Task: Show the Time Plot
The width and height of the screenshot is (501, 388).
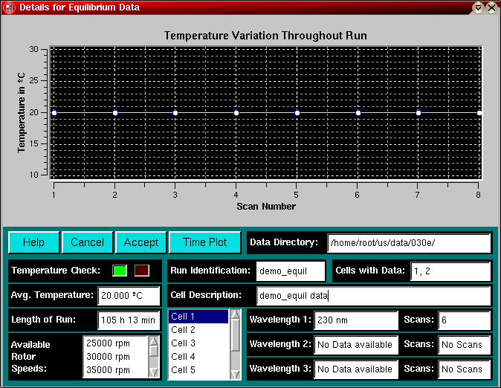Action: [x=204, y=242]
